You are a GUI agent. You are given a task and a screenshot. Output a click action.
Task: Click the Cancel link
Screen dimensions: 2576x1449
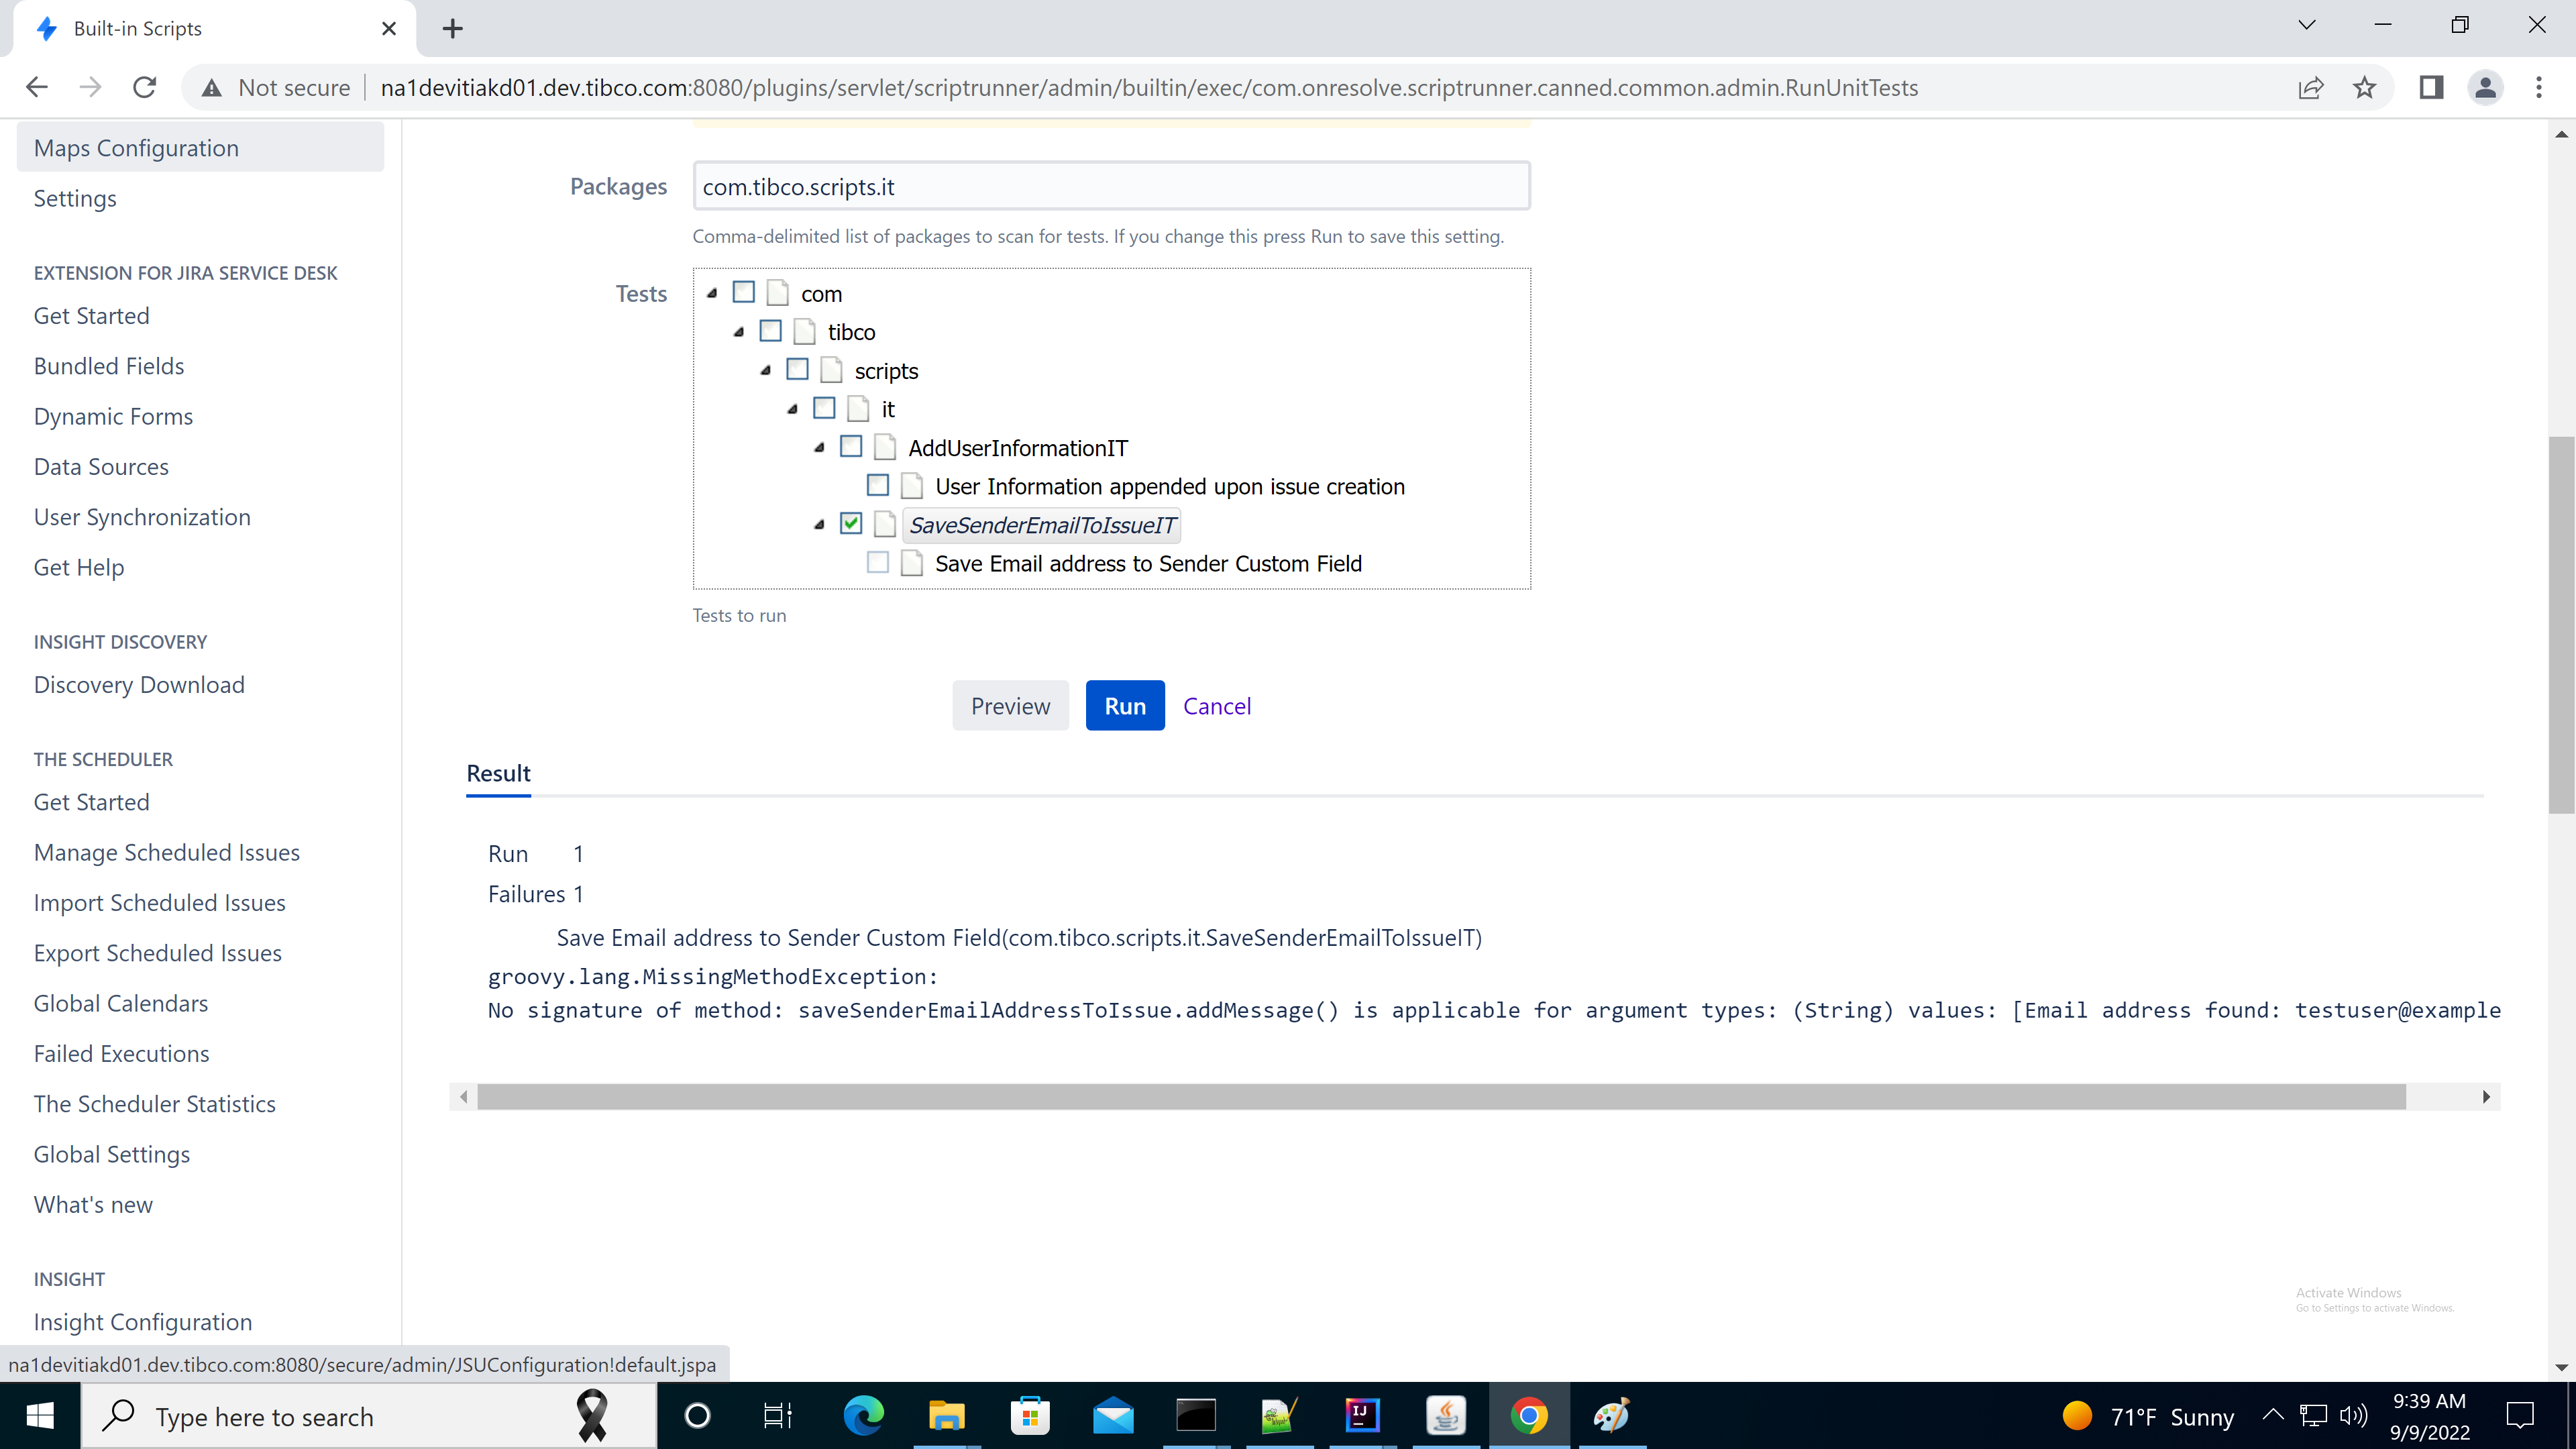[x=1216, y=706]
